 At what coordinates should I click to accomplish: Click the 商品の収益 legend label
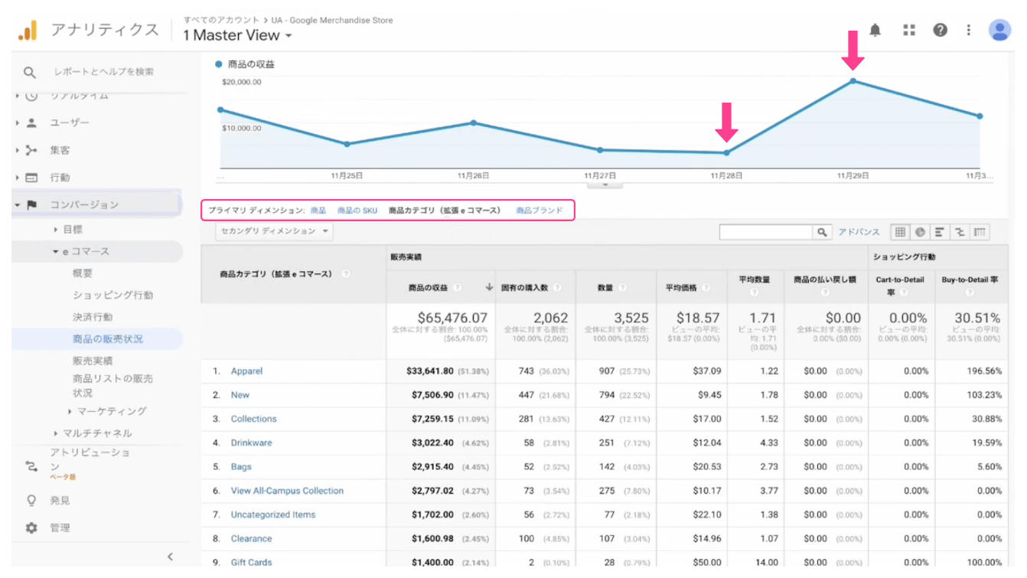click(x=251, y=64)
